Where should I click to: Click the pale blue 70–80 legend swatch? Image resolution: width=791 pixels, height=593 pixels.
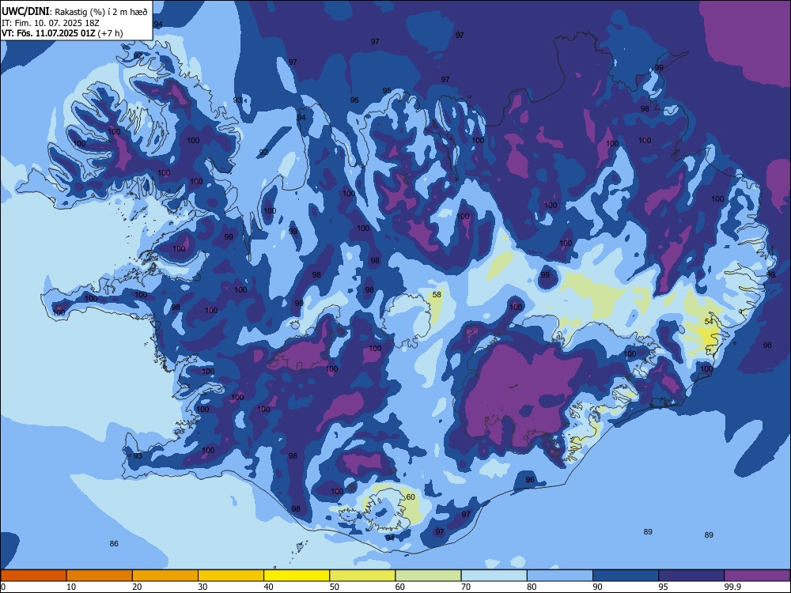[494, 576]
